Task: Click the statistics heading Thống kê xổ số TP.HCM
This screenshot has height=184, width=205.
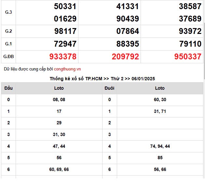Action: coord(102,79)
